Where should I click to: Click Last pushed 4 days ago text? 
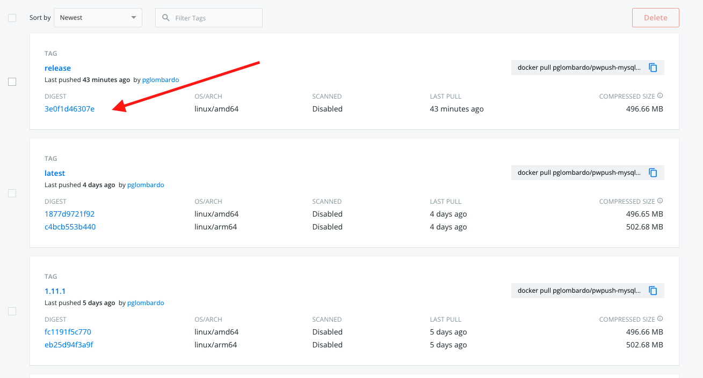pos(80,185)
